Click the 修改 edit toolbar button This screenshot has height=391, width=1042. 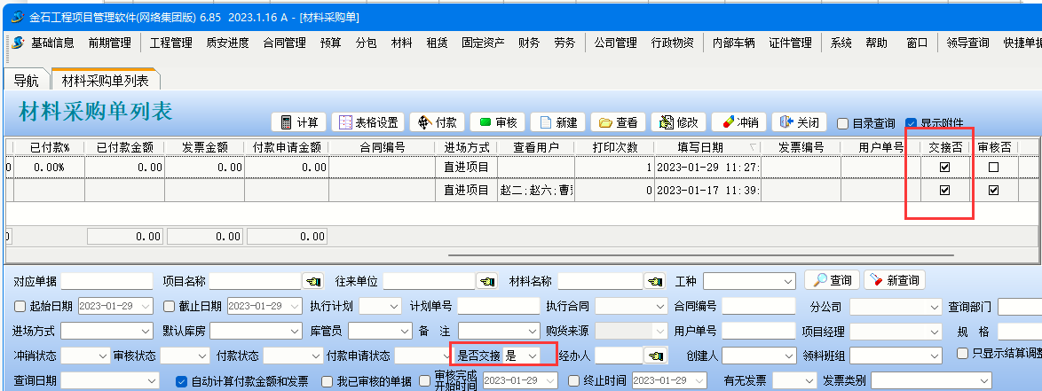679,122
